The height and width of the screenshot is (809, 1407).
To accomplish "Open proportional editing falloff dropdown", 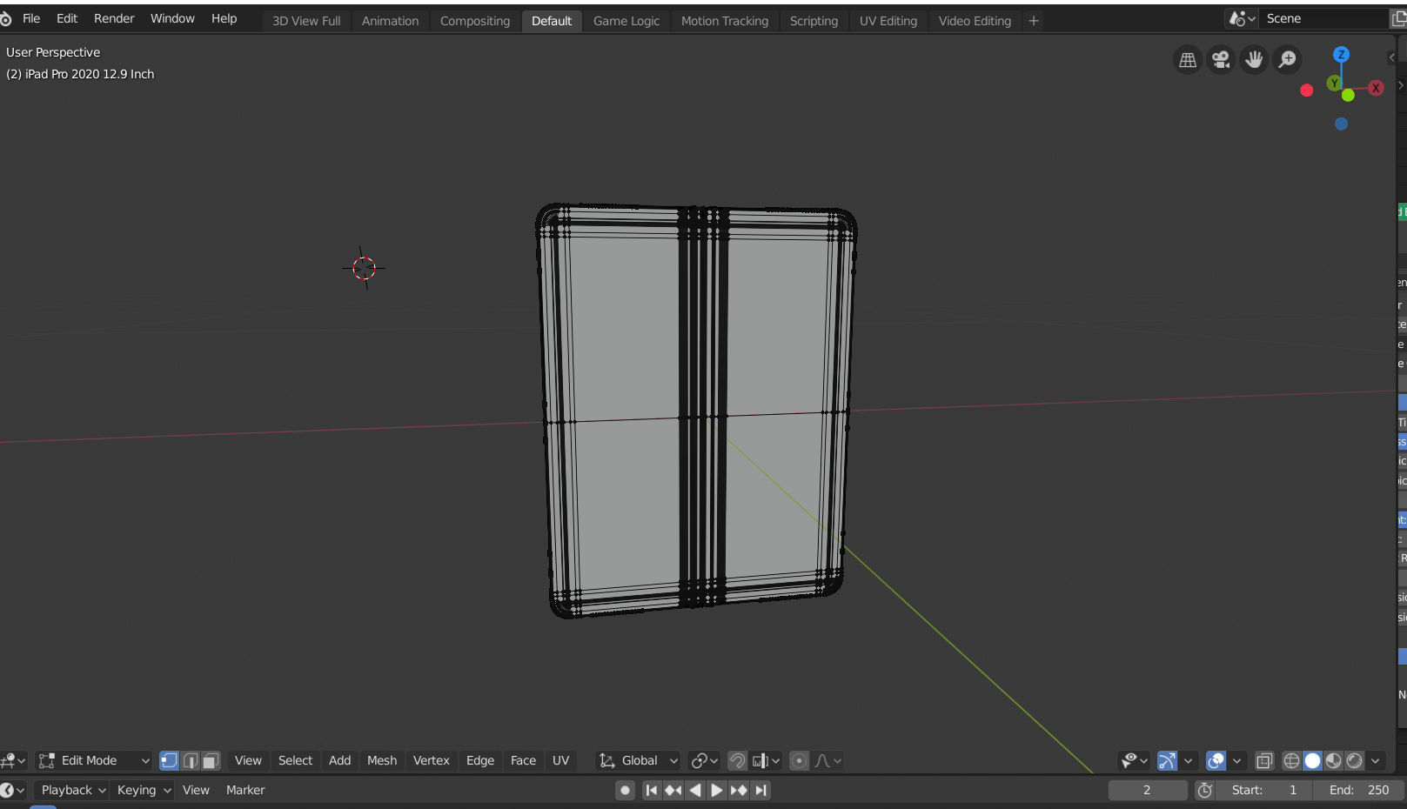I will [827, 760].
